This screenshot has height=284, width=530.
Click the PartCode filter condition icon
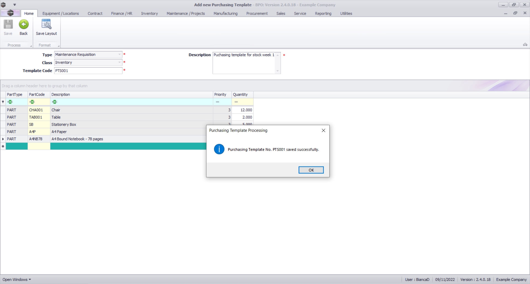pyautogui.click(x=32, y=102)
